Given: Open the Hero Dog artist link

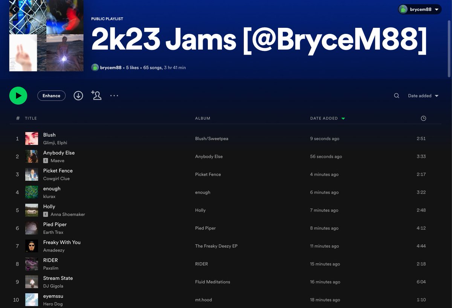Looking at the screenshot, I should click(53, 304).
